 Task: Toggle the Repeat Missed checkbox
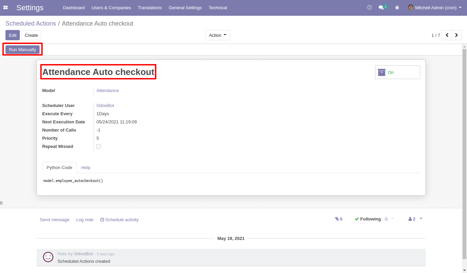(99, 147)
